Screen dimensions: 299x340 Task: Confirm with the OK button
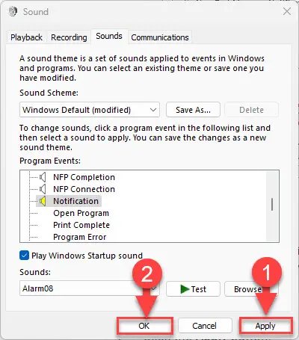(144, 326)
